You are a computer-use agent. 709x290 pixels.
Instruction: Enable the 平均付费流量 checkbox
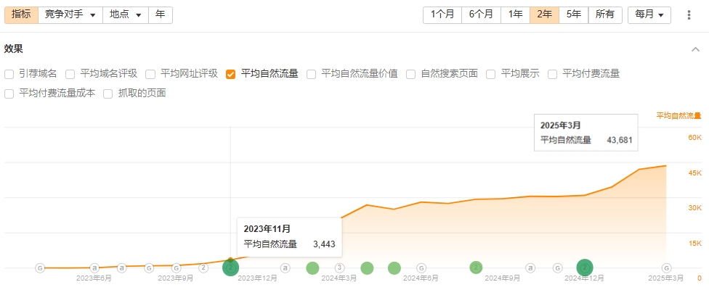(x=553, y=75)
